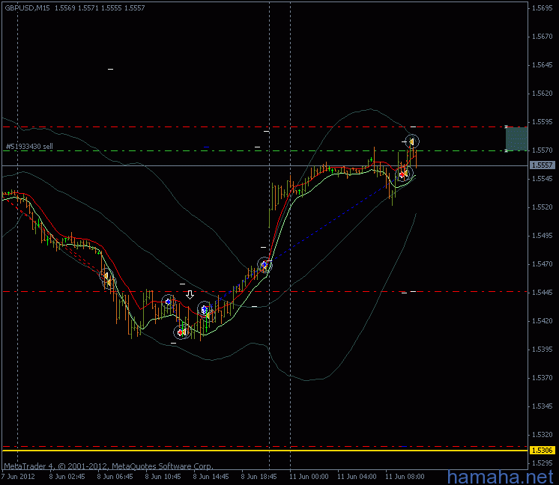Click the 7 Jun 2012 date label
The width and height of the screenshot is (559, 485).
pyautogui.click(x=18, y=477)
